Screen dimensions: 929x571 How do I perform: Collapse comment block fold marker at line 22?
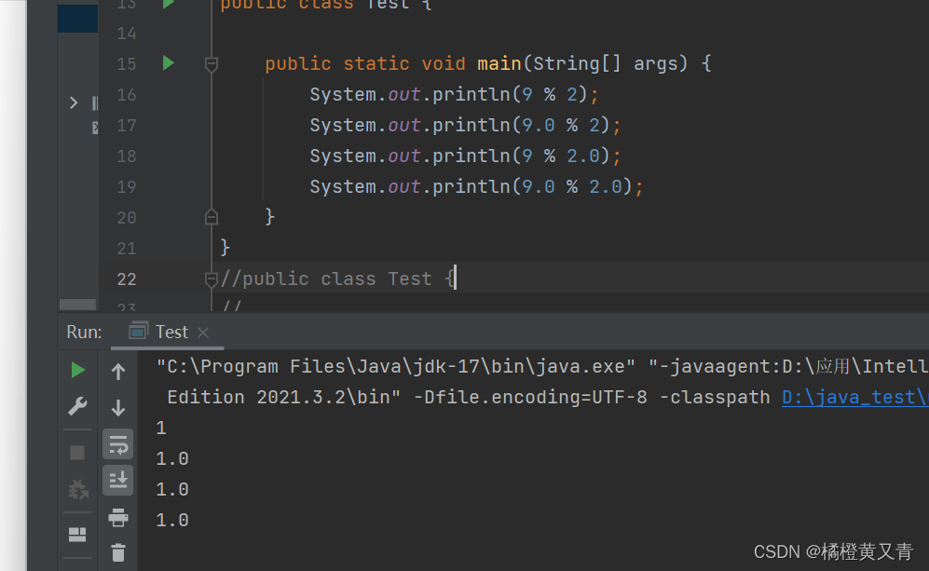211,279
